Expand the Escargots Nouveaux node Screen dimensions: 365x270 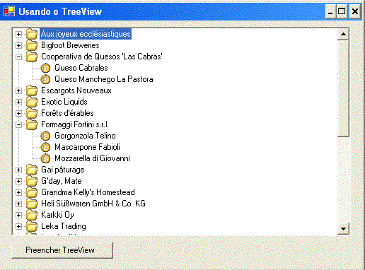[18, 90]
